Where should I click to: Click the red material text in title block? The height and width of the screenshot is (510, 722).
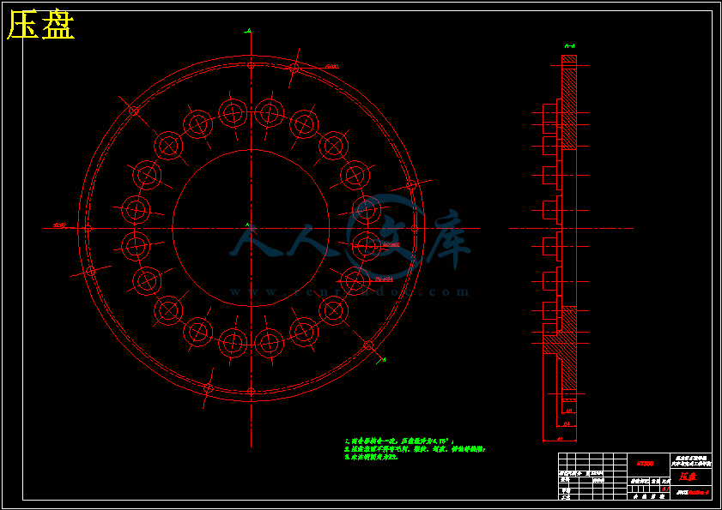point(645,464)
